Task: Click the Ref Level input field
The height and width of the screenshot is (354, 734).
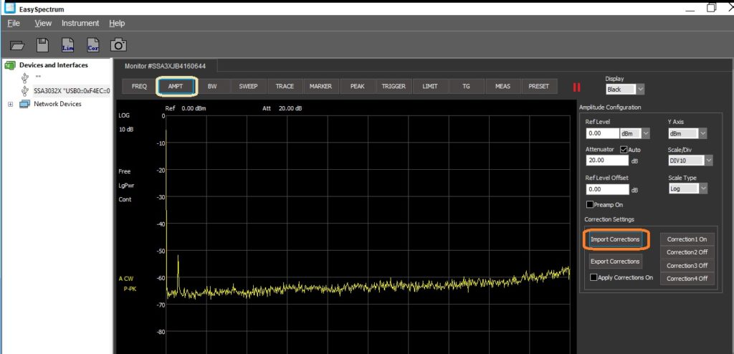Action: point(602,133)
